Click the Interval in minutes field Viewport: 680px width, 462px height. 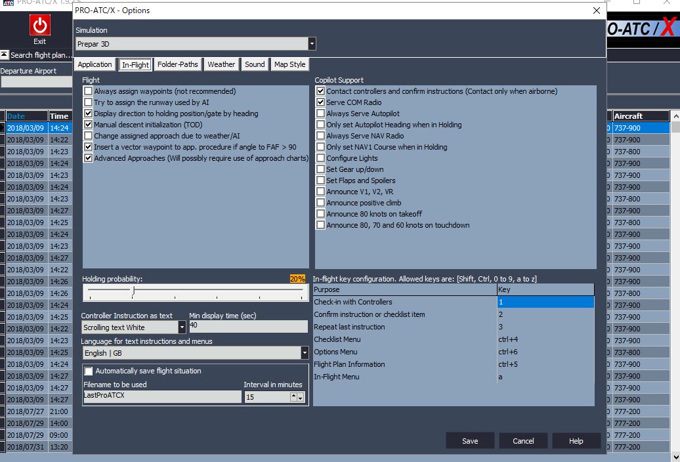pyautogui.click(x=268, y=397)
